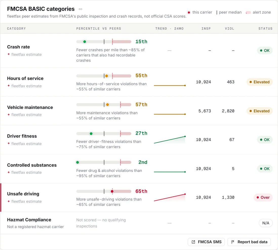
Task: Click the Elevated badge for Vehicle maintenance
Action: (x=260, y=111)
